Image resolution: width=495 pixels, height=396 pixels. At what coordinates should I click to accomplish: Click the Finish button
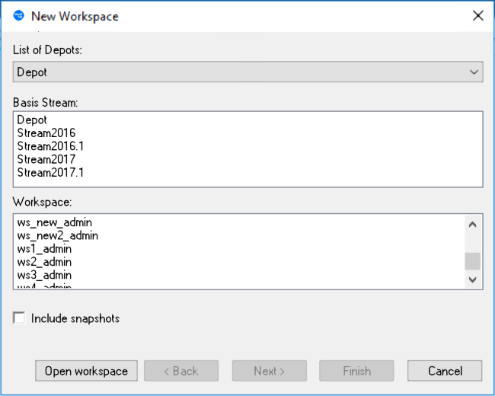tap(356, 371)
